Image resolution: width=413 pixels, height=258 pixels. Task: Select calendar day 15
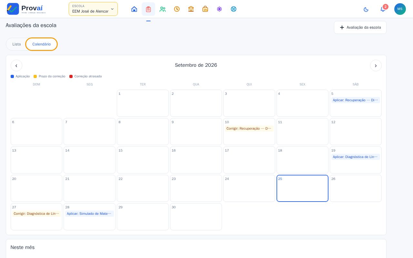pyautogui.click(x=143, y=160)
